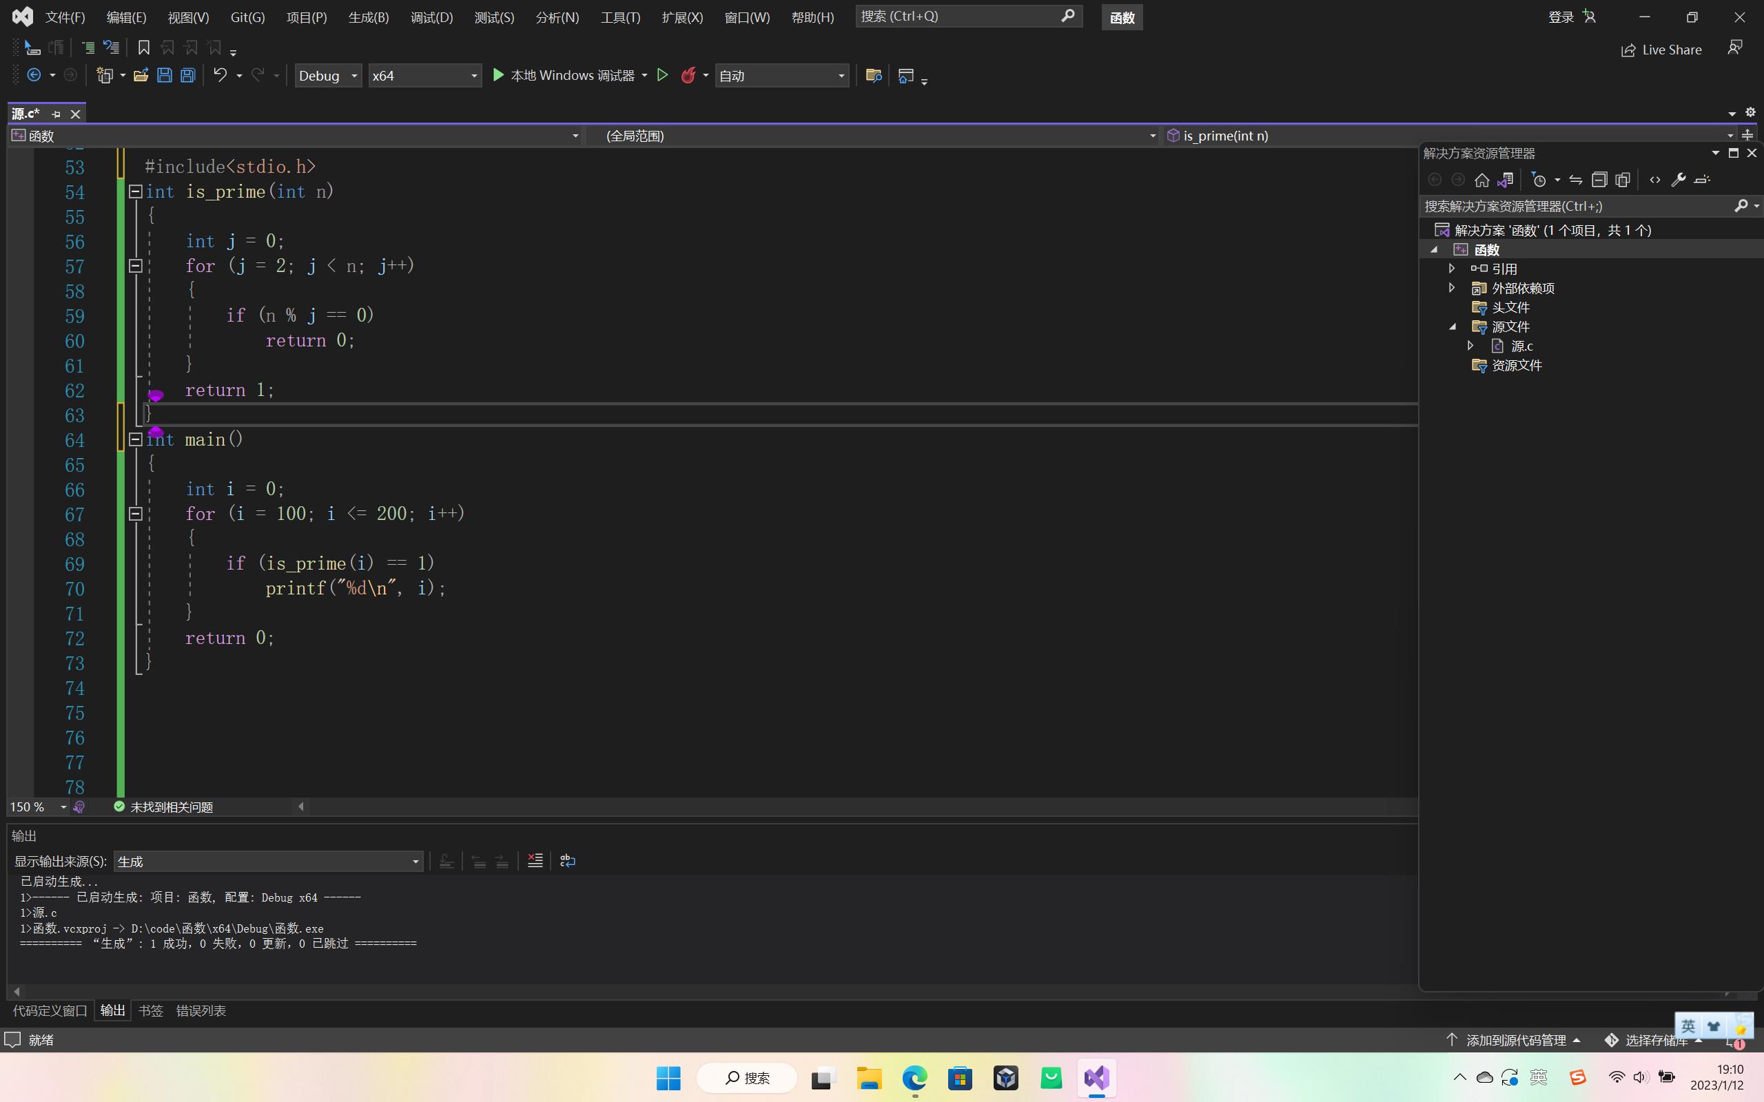Pin the 源.c editor tab
The width and height of the screenshot is (1764, 1102).
(x=56, y=114)
